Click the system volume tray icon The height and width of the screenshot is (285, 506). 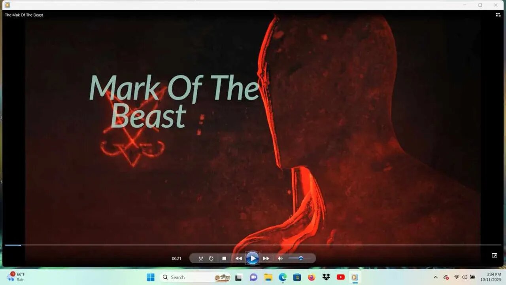click(464, 277)
